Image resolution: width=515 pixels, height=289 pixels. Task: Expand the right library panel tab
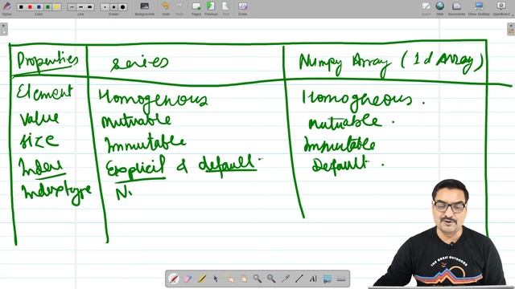click(511, 29)
